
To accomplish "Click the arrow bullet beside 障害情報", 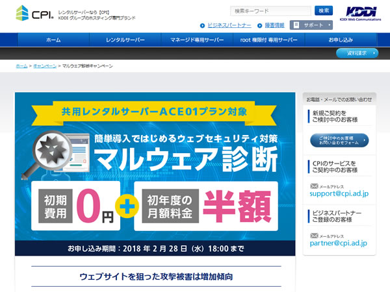I will pyautogui.click(x=259, y=25).
